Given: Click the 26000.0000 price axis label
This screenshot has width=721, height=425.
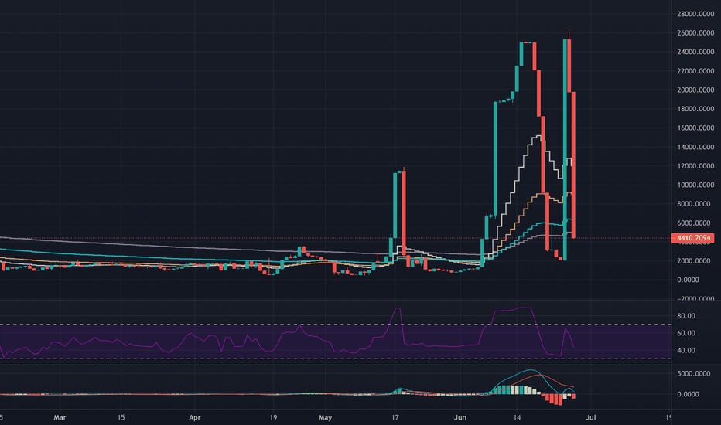Looking at the screenshot, I should (x=695, y=33).
